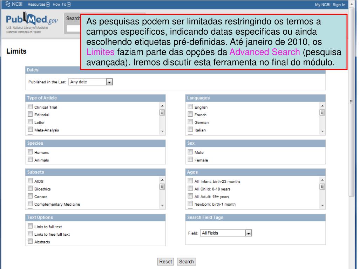
Task: Check the AIDS subset box
Action: click(30, 181)
